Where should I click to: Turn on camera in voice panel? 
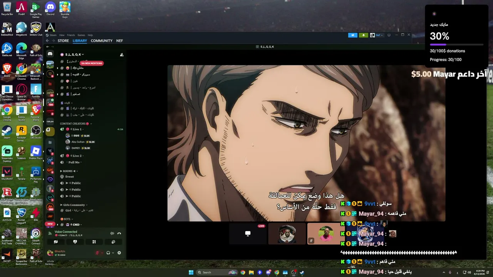tap(56, 242)
